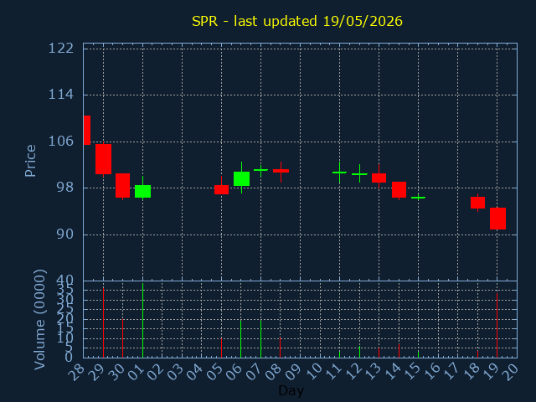Click the red volume bar for day 05

pos(221,348)
